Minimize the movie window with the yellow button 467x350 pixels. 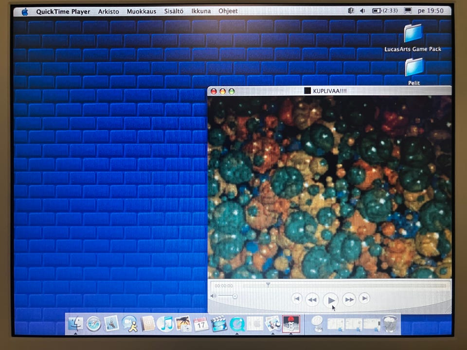pos(222,91)
